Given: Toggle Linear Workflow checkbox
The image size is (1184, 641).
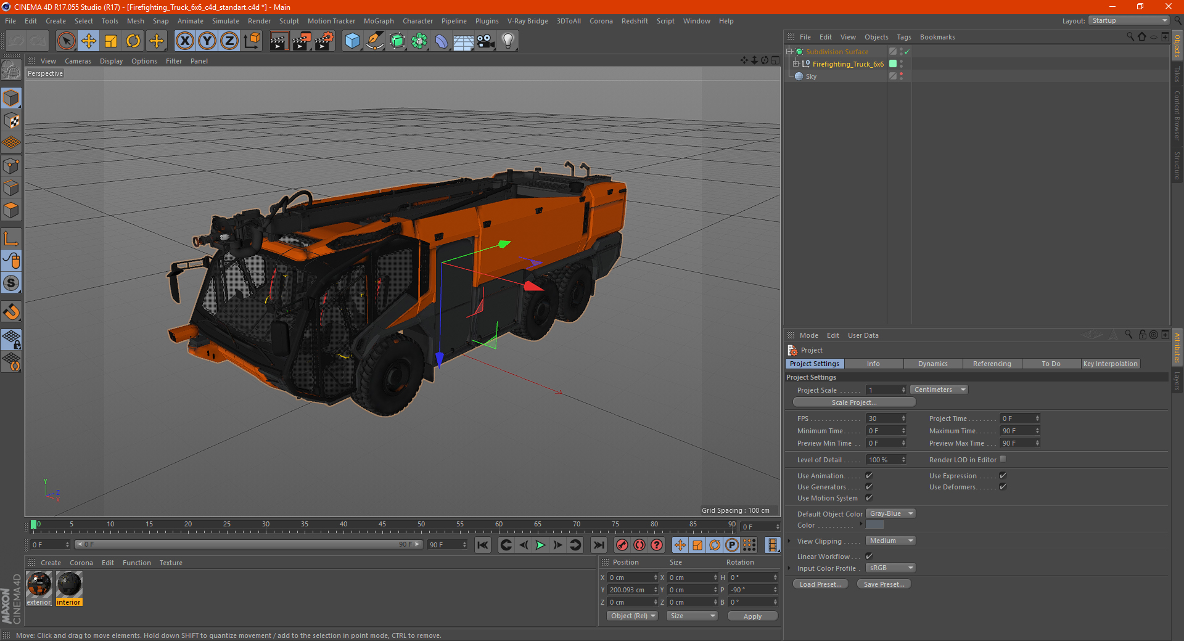Looking at the screenshot, I should click(869, 557).
